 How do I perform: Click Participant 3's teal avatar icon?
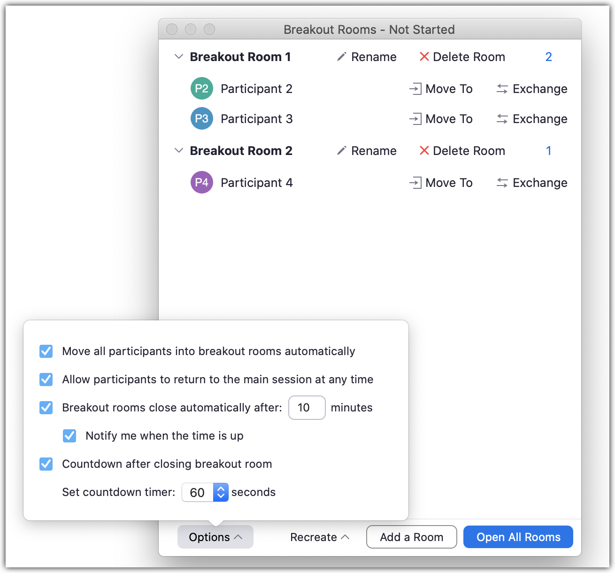pyautogui.click(x=201, y=118)
